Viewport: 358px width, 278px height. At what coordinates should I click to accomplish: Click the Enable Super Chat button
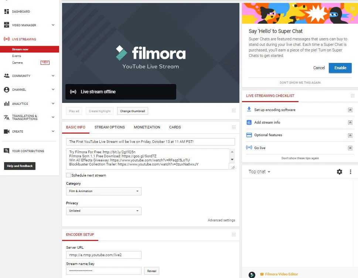point(340,68)
